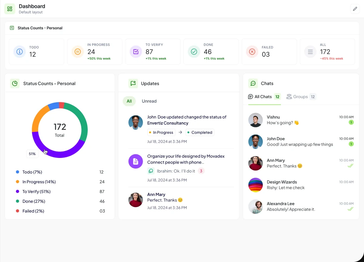Click the comment icon beside Ibrahim's reply
This screenshot has height=262, width=364.
tap(151, 171)
